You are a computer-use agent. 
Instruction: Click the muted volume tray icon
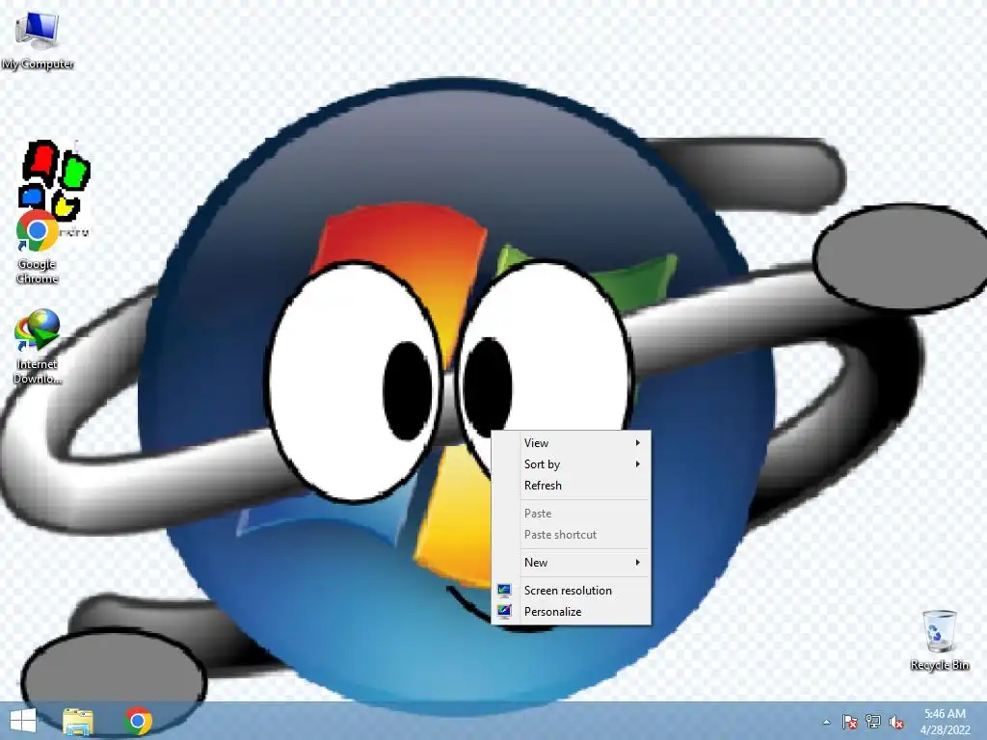pos(896,723)
